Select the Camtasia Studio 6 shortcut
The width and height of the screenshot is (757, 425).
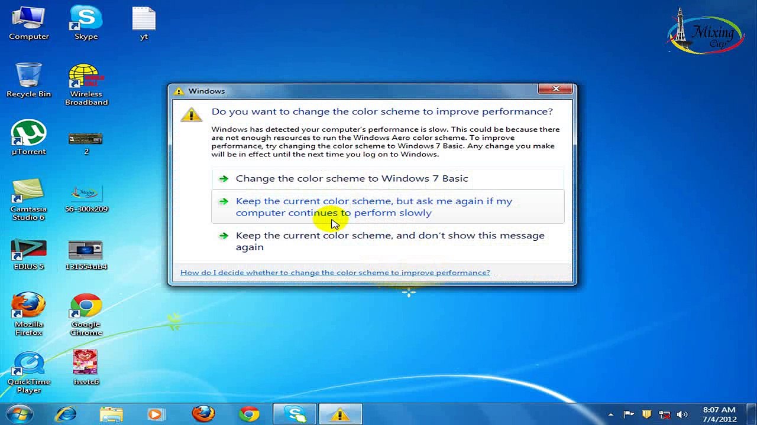point(28,200)
